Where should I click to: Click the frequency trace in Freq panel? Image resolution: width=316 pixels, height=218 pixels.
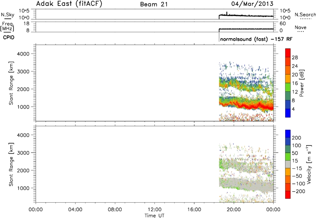pyautogui.click(x=246, y=29)
